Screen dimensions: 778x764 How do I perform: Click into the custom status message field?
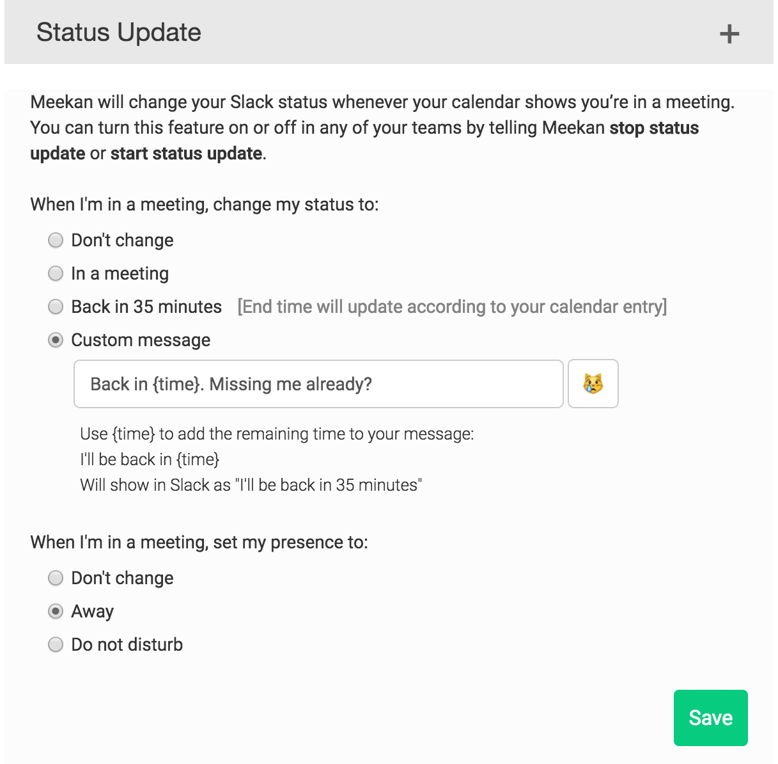[x=318, y=384]
